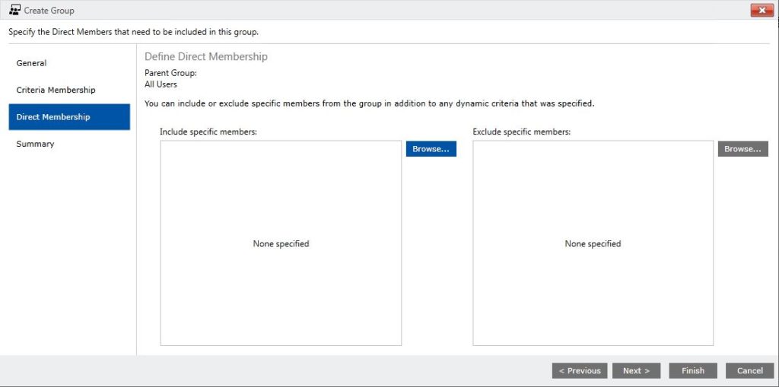779x387 pixels.
Task: Cancel the group creation wizard
Action: point(749,370)
